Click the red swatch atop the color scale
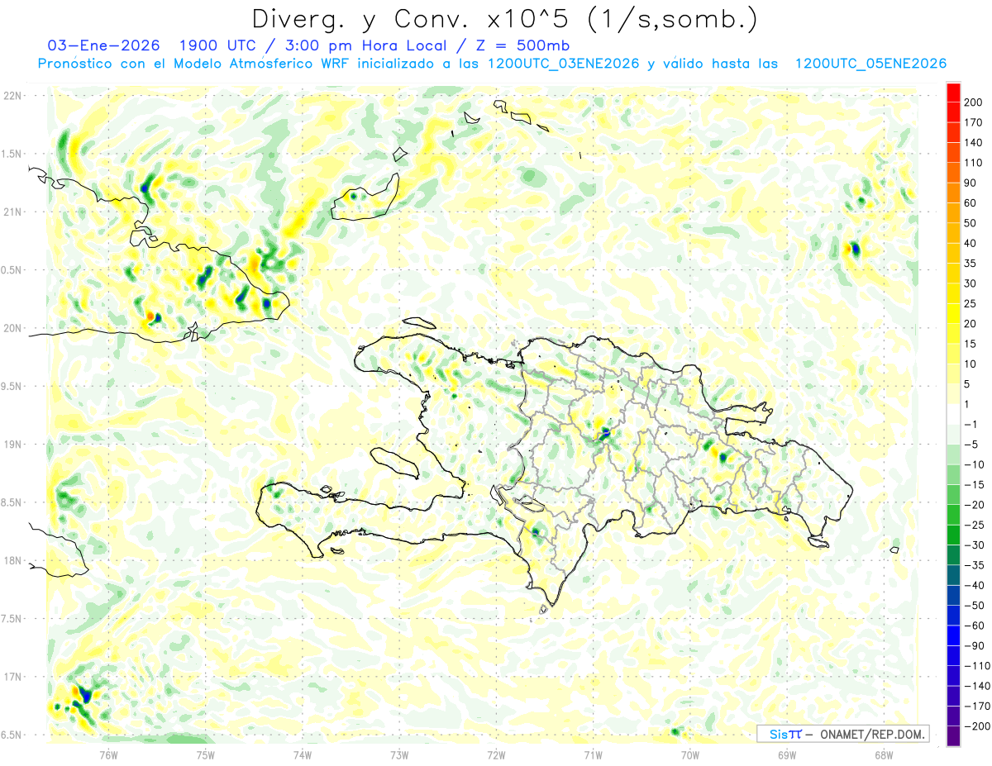The image size is (992, 766). point(953,93)
